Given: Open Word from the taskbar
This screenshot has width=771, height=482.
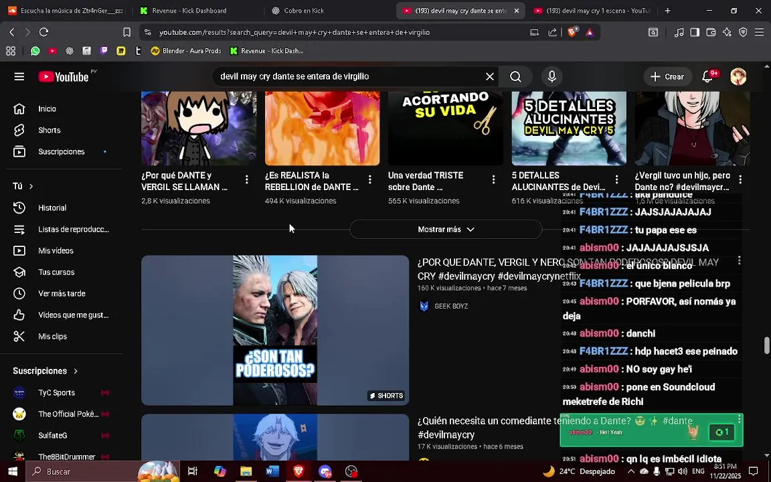Looking at the screenshot, I should [x=272, y=471].
